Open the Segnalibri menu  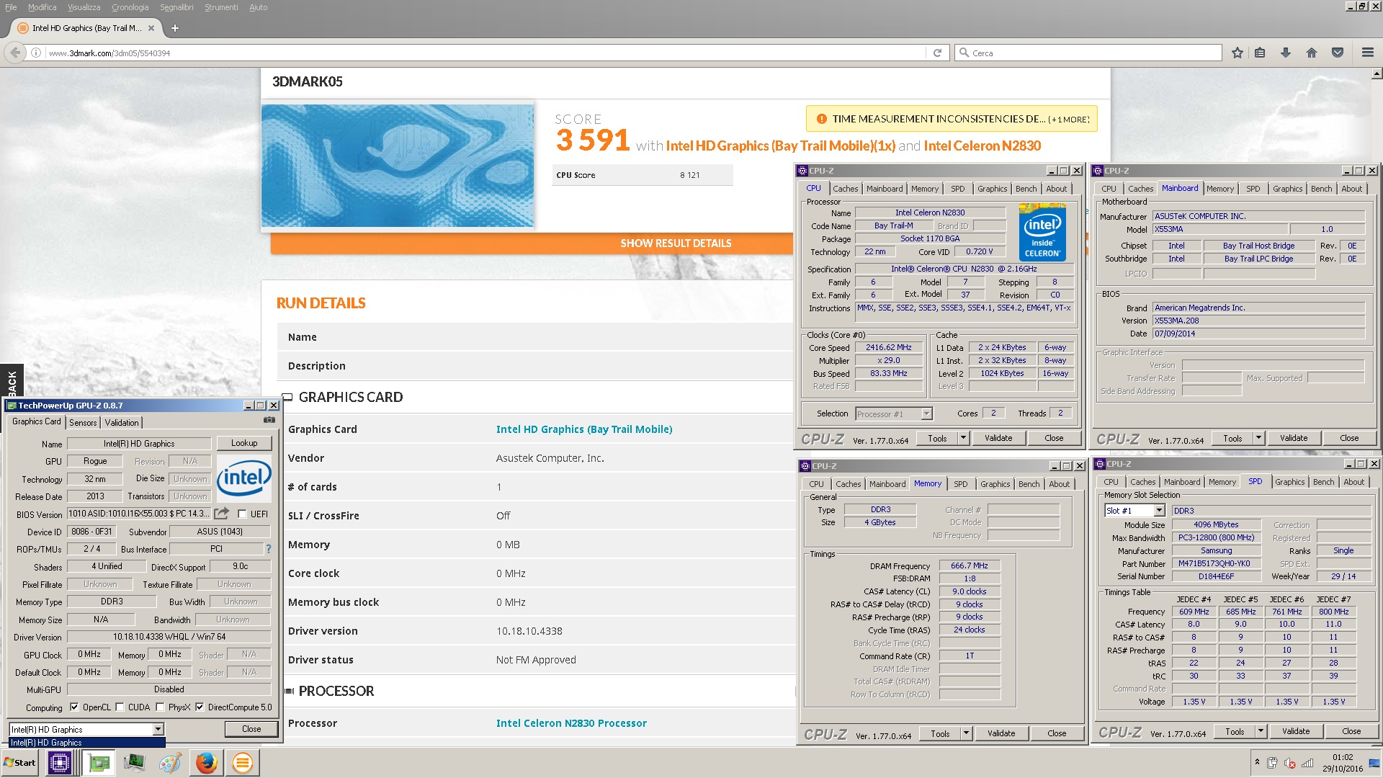(176, 7)
